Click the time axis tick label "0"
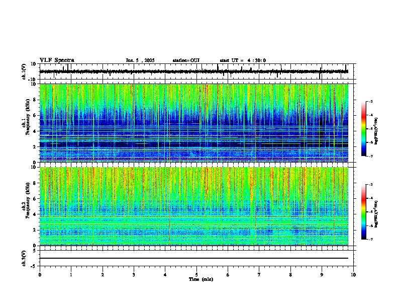This screenshot has width=398, height=308. (40, 275)
